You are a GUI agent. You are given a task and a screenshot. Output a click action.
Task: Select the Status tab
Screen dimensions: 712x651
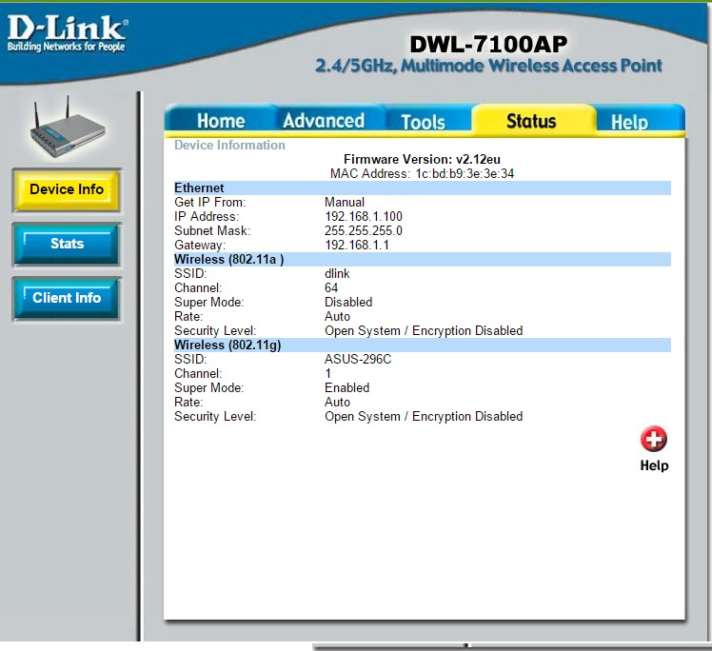pos(531,121)
